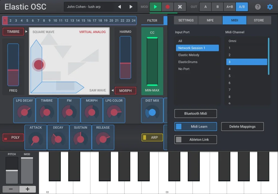Select output B
This screenshot has width=278, height=194.
point(217,7)
